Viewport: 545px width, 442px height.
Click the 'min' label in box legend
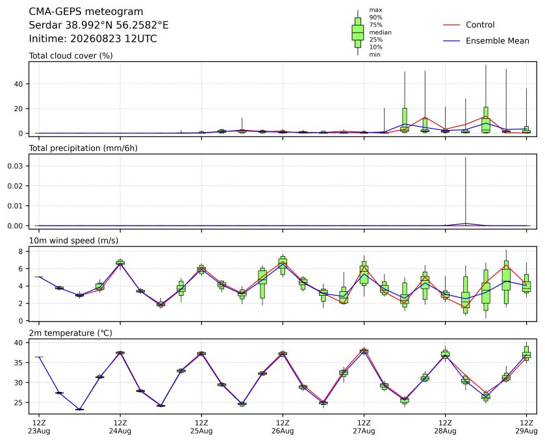pos(375,55)
